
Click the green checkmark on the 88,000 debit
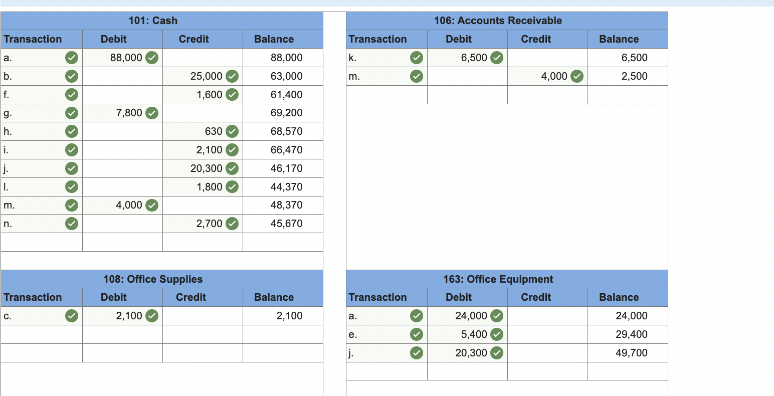[x=151, y=58]
